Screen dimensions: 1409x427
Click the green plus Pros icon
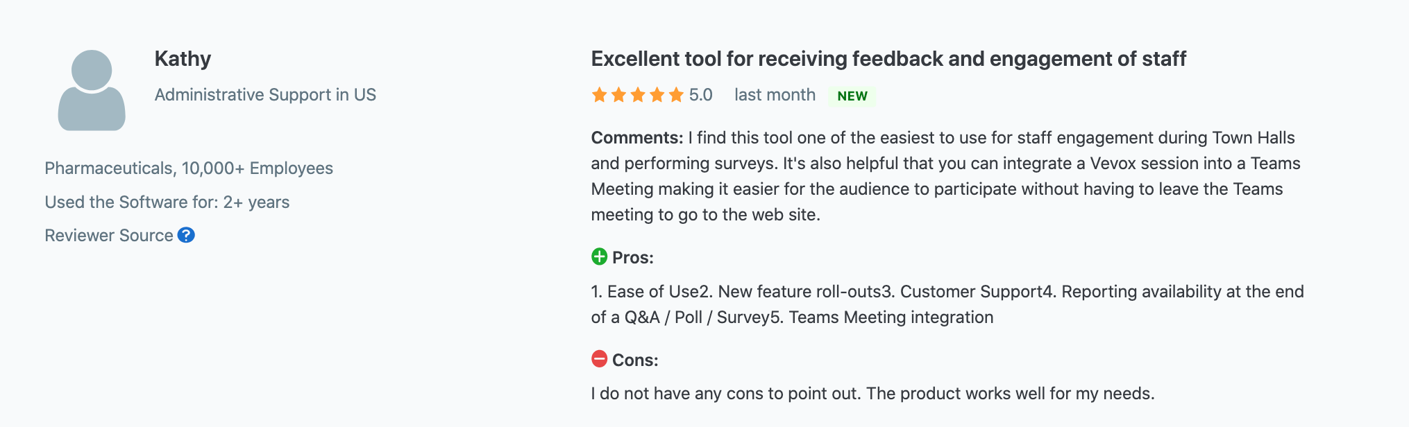point(599,257)
